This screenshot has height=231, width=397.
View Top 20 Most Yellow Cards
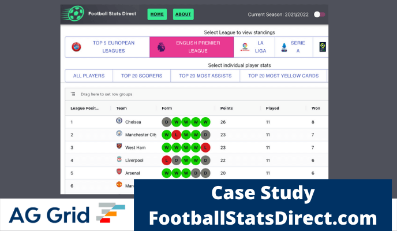[283, 76]
